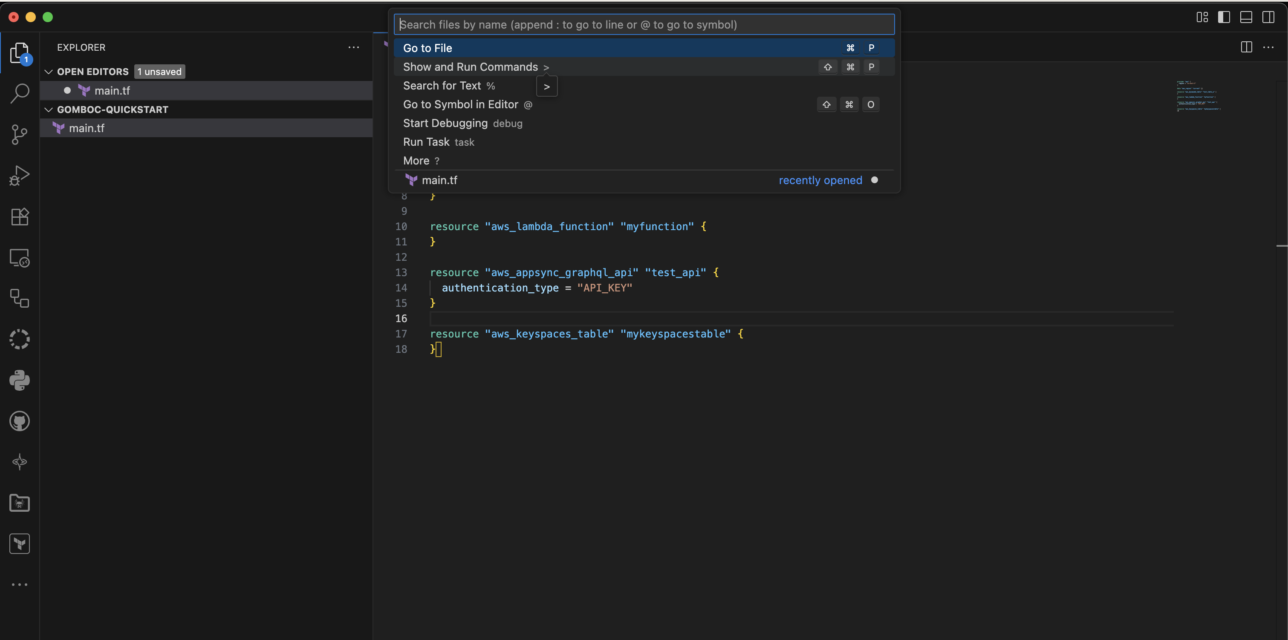
Task: Open the Python sidebar icon
Action: click(20, 381)
